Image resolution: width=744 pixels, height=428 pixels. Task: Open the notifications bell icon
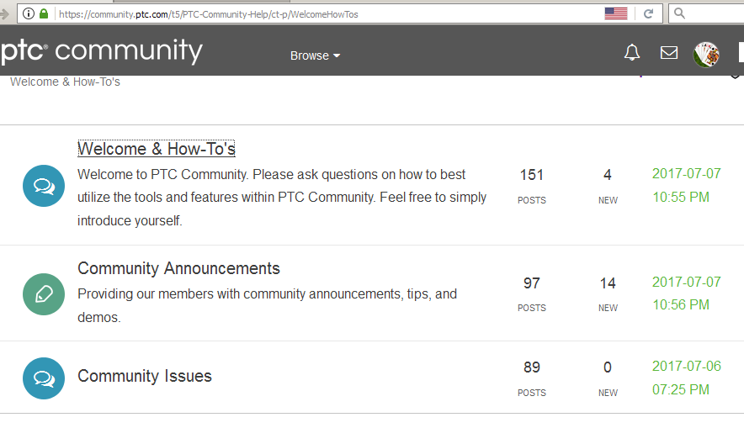pos(631,53)
